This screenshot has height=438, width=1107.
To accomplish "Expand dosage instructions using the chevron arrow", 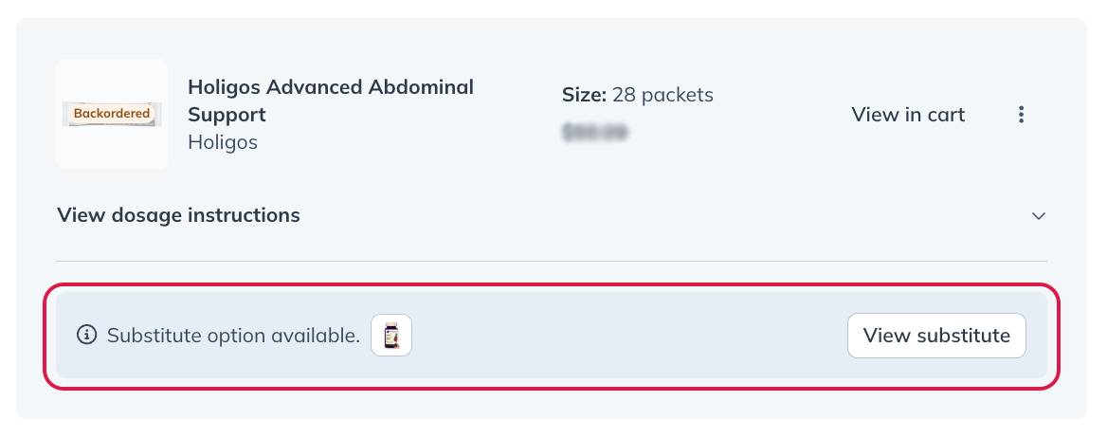I will coord(1038,215).
